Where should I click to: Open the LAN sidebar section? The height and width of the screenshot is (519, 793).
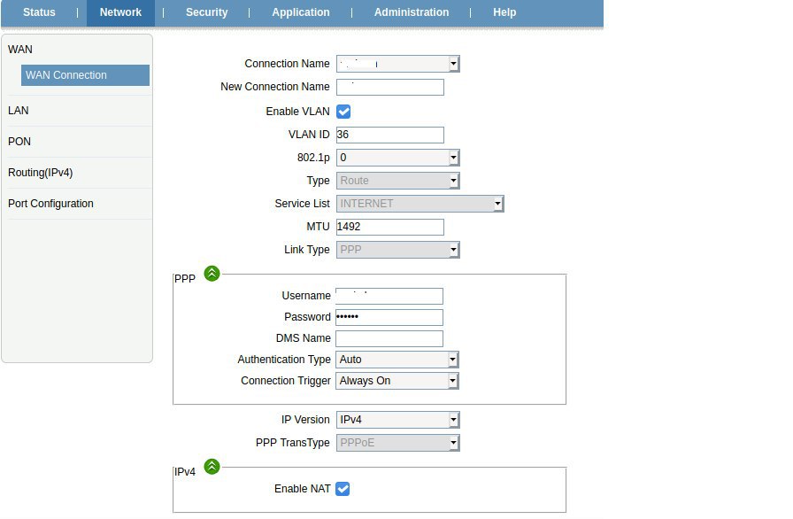(19, 111)
